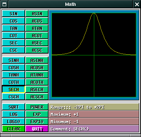
Task: Choose the ACOT function button
Action: click(x=37, y=35)
